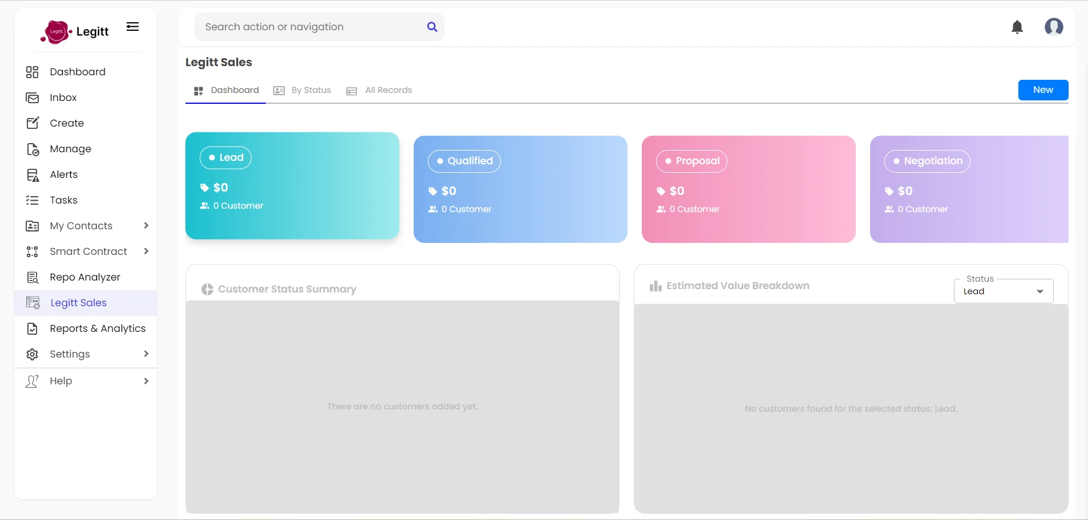Viewport: 1088px width, 520px height.
Task: Open the Manage section icon
Action: pos(32,149)
